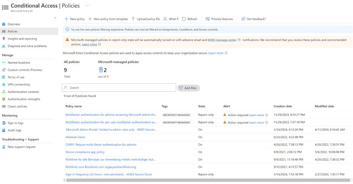
Task: Click the Got feedback icon
Action: tap(243, 19)
